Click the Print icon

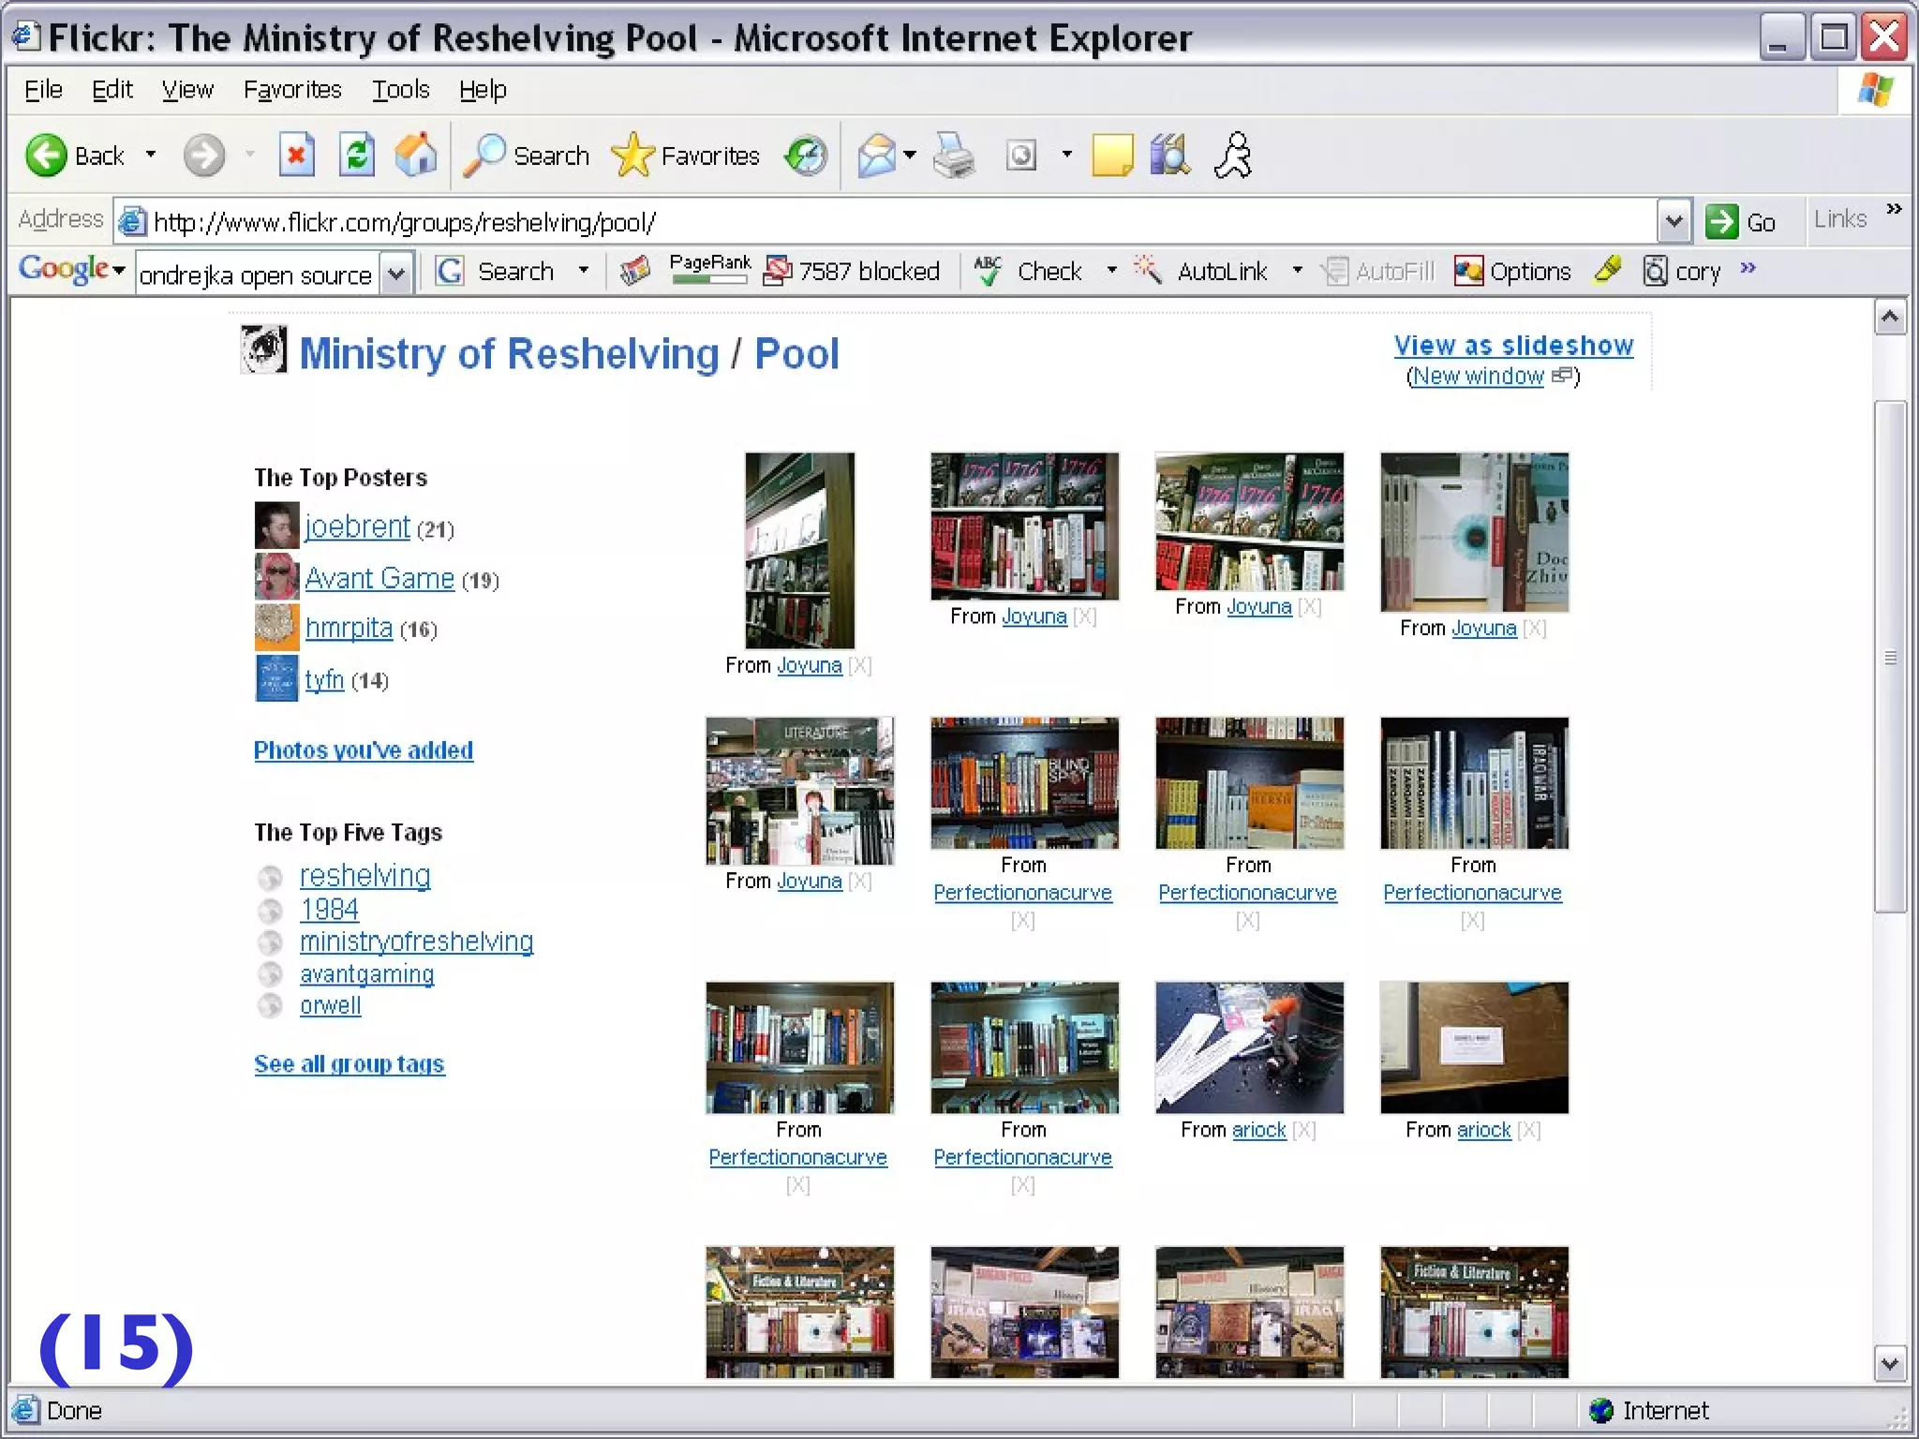click(954, 155)
